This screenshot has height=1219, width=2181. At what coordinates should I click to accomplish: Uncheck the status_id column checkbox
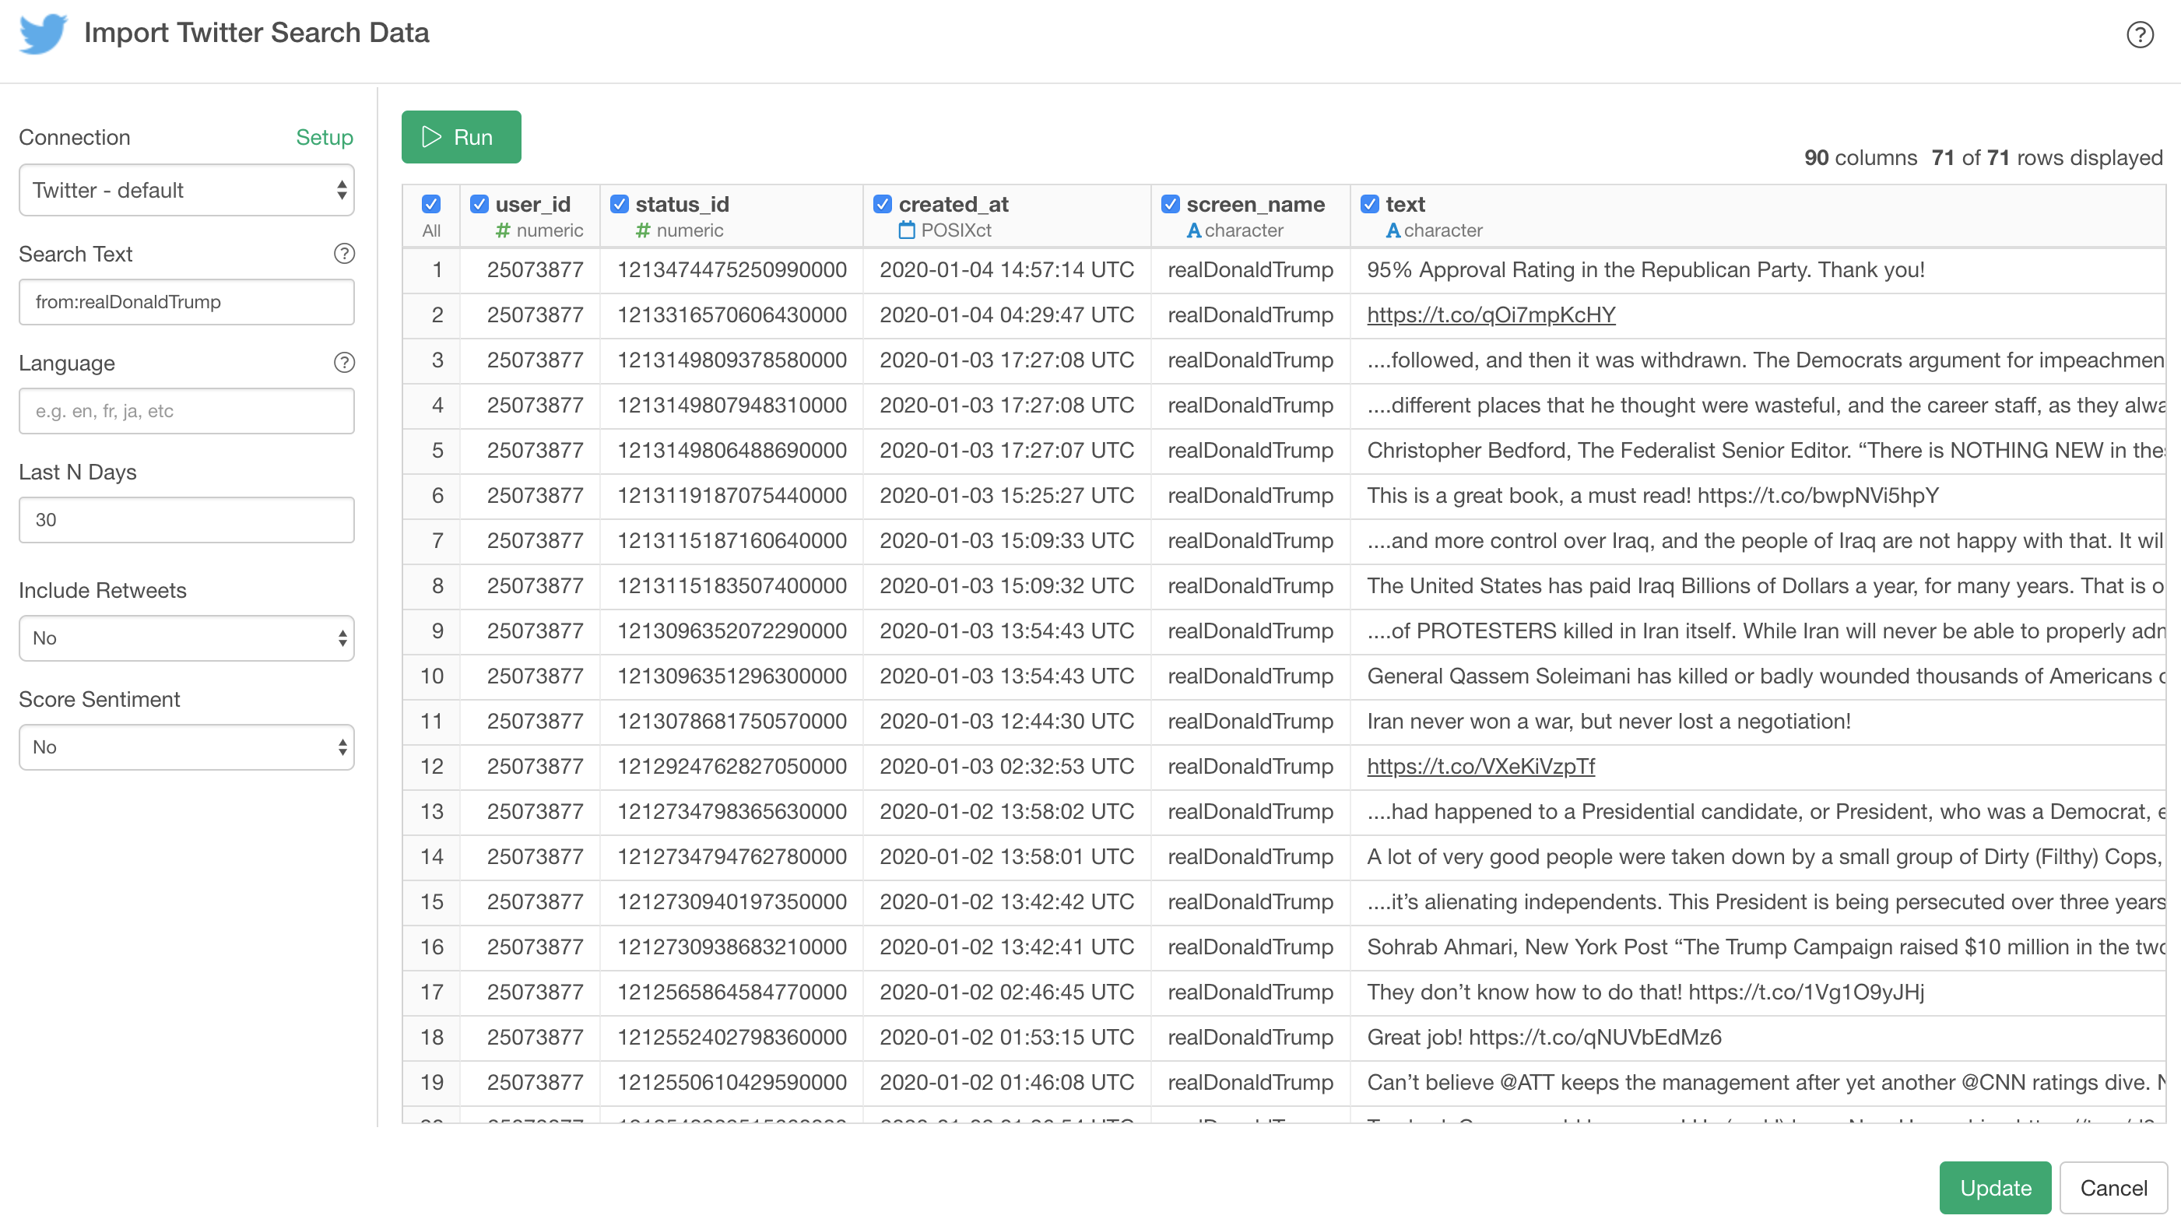tap(620, 204)
